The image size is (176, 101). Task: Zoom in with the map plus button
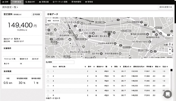click(170, 49)
